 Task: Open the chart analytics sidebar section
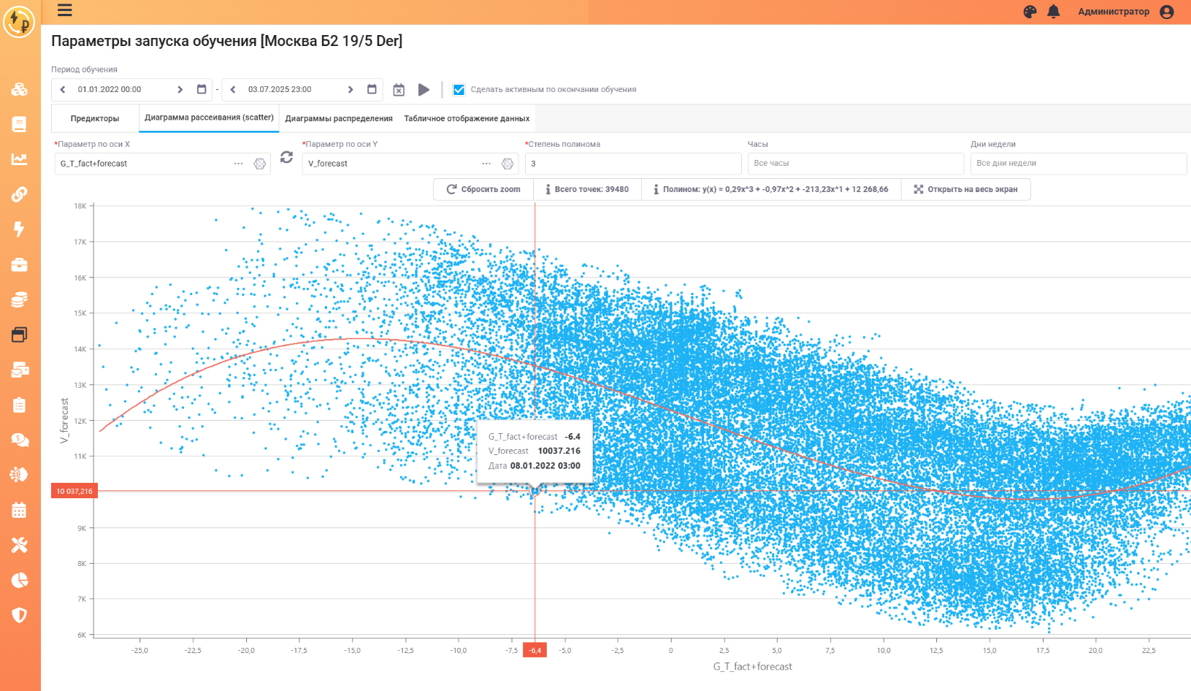[20, 159]
